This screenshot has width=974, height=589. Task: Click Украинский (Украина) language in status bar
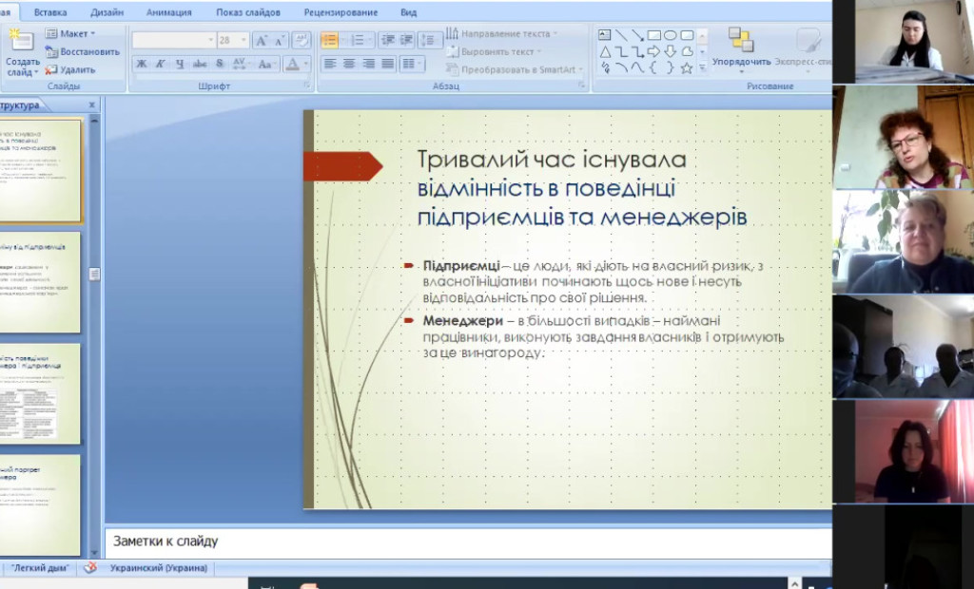(x=159, y=568)
